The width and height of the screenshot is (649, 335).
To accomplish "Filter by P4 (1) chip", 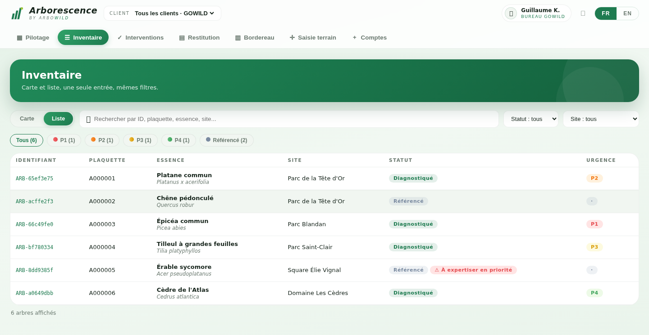I will tap(178, 140).
